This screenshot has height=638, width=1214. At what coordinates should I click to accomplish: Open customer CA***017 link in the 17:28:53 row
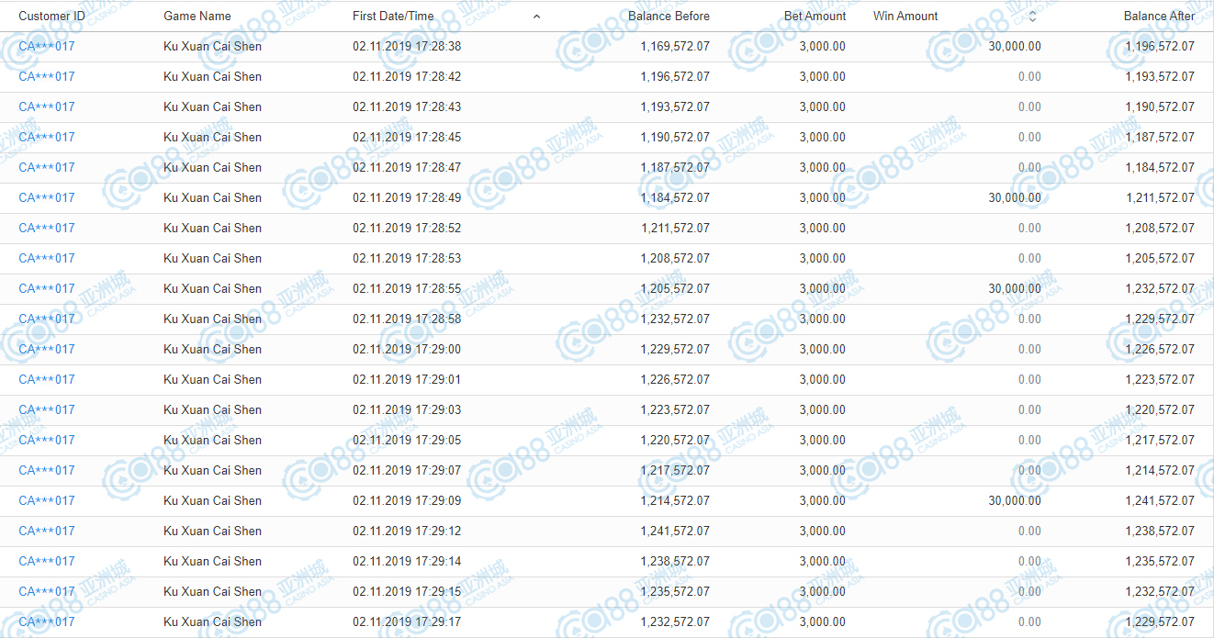point(47,258)
